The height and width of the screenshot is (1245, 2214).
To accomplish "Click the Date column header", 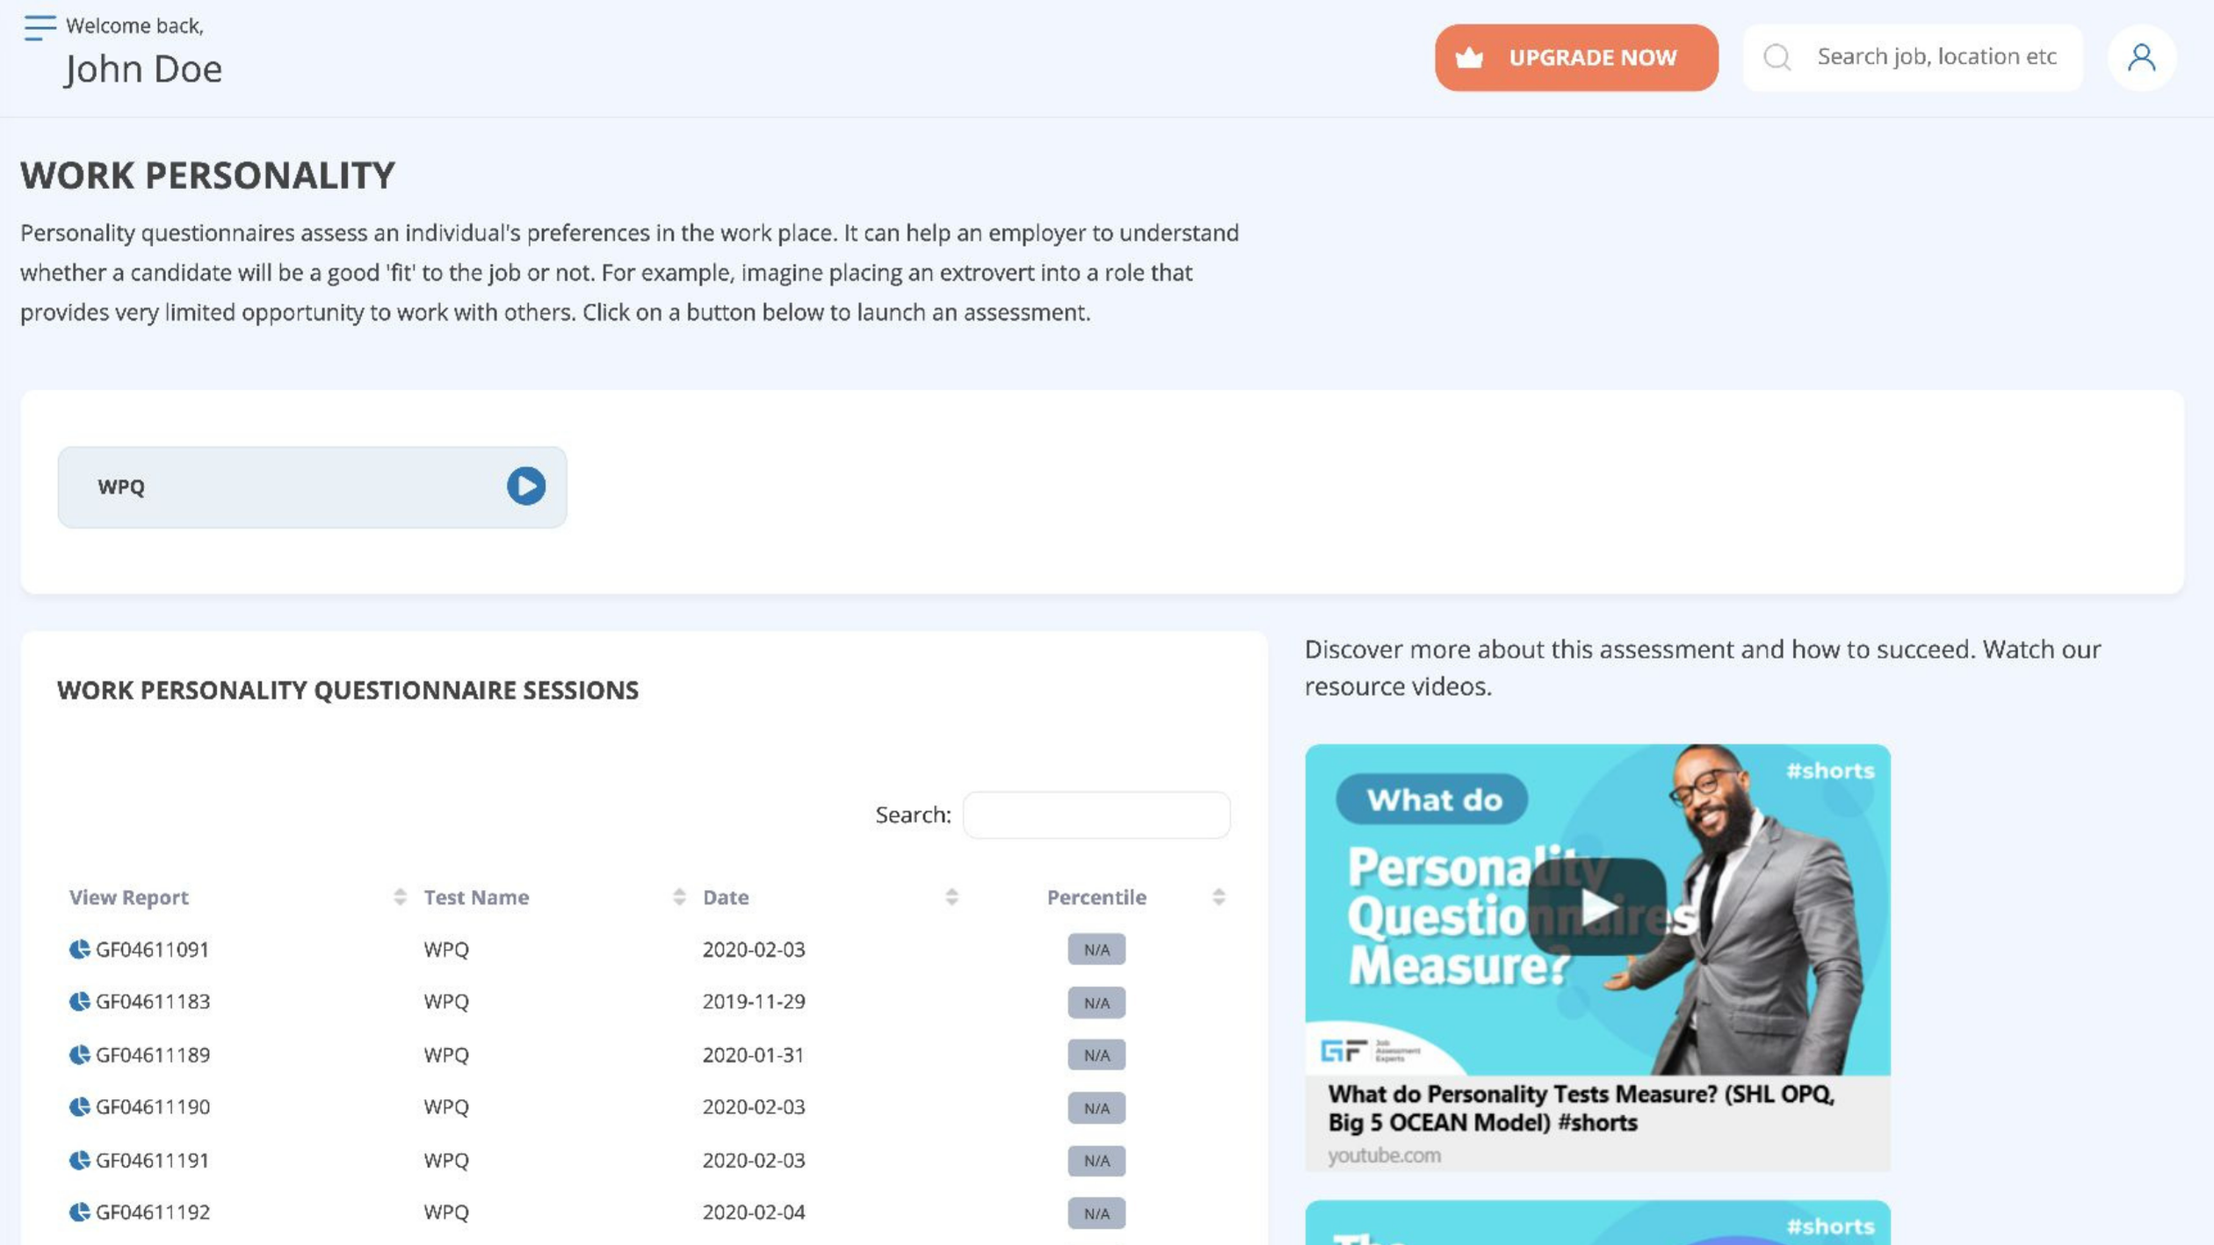I will pyautogui.click(x=726, y=897).
